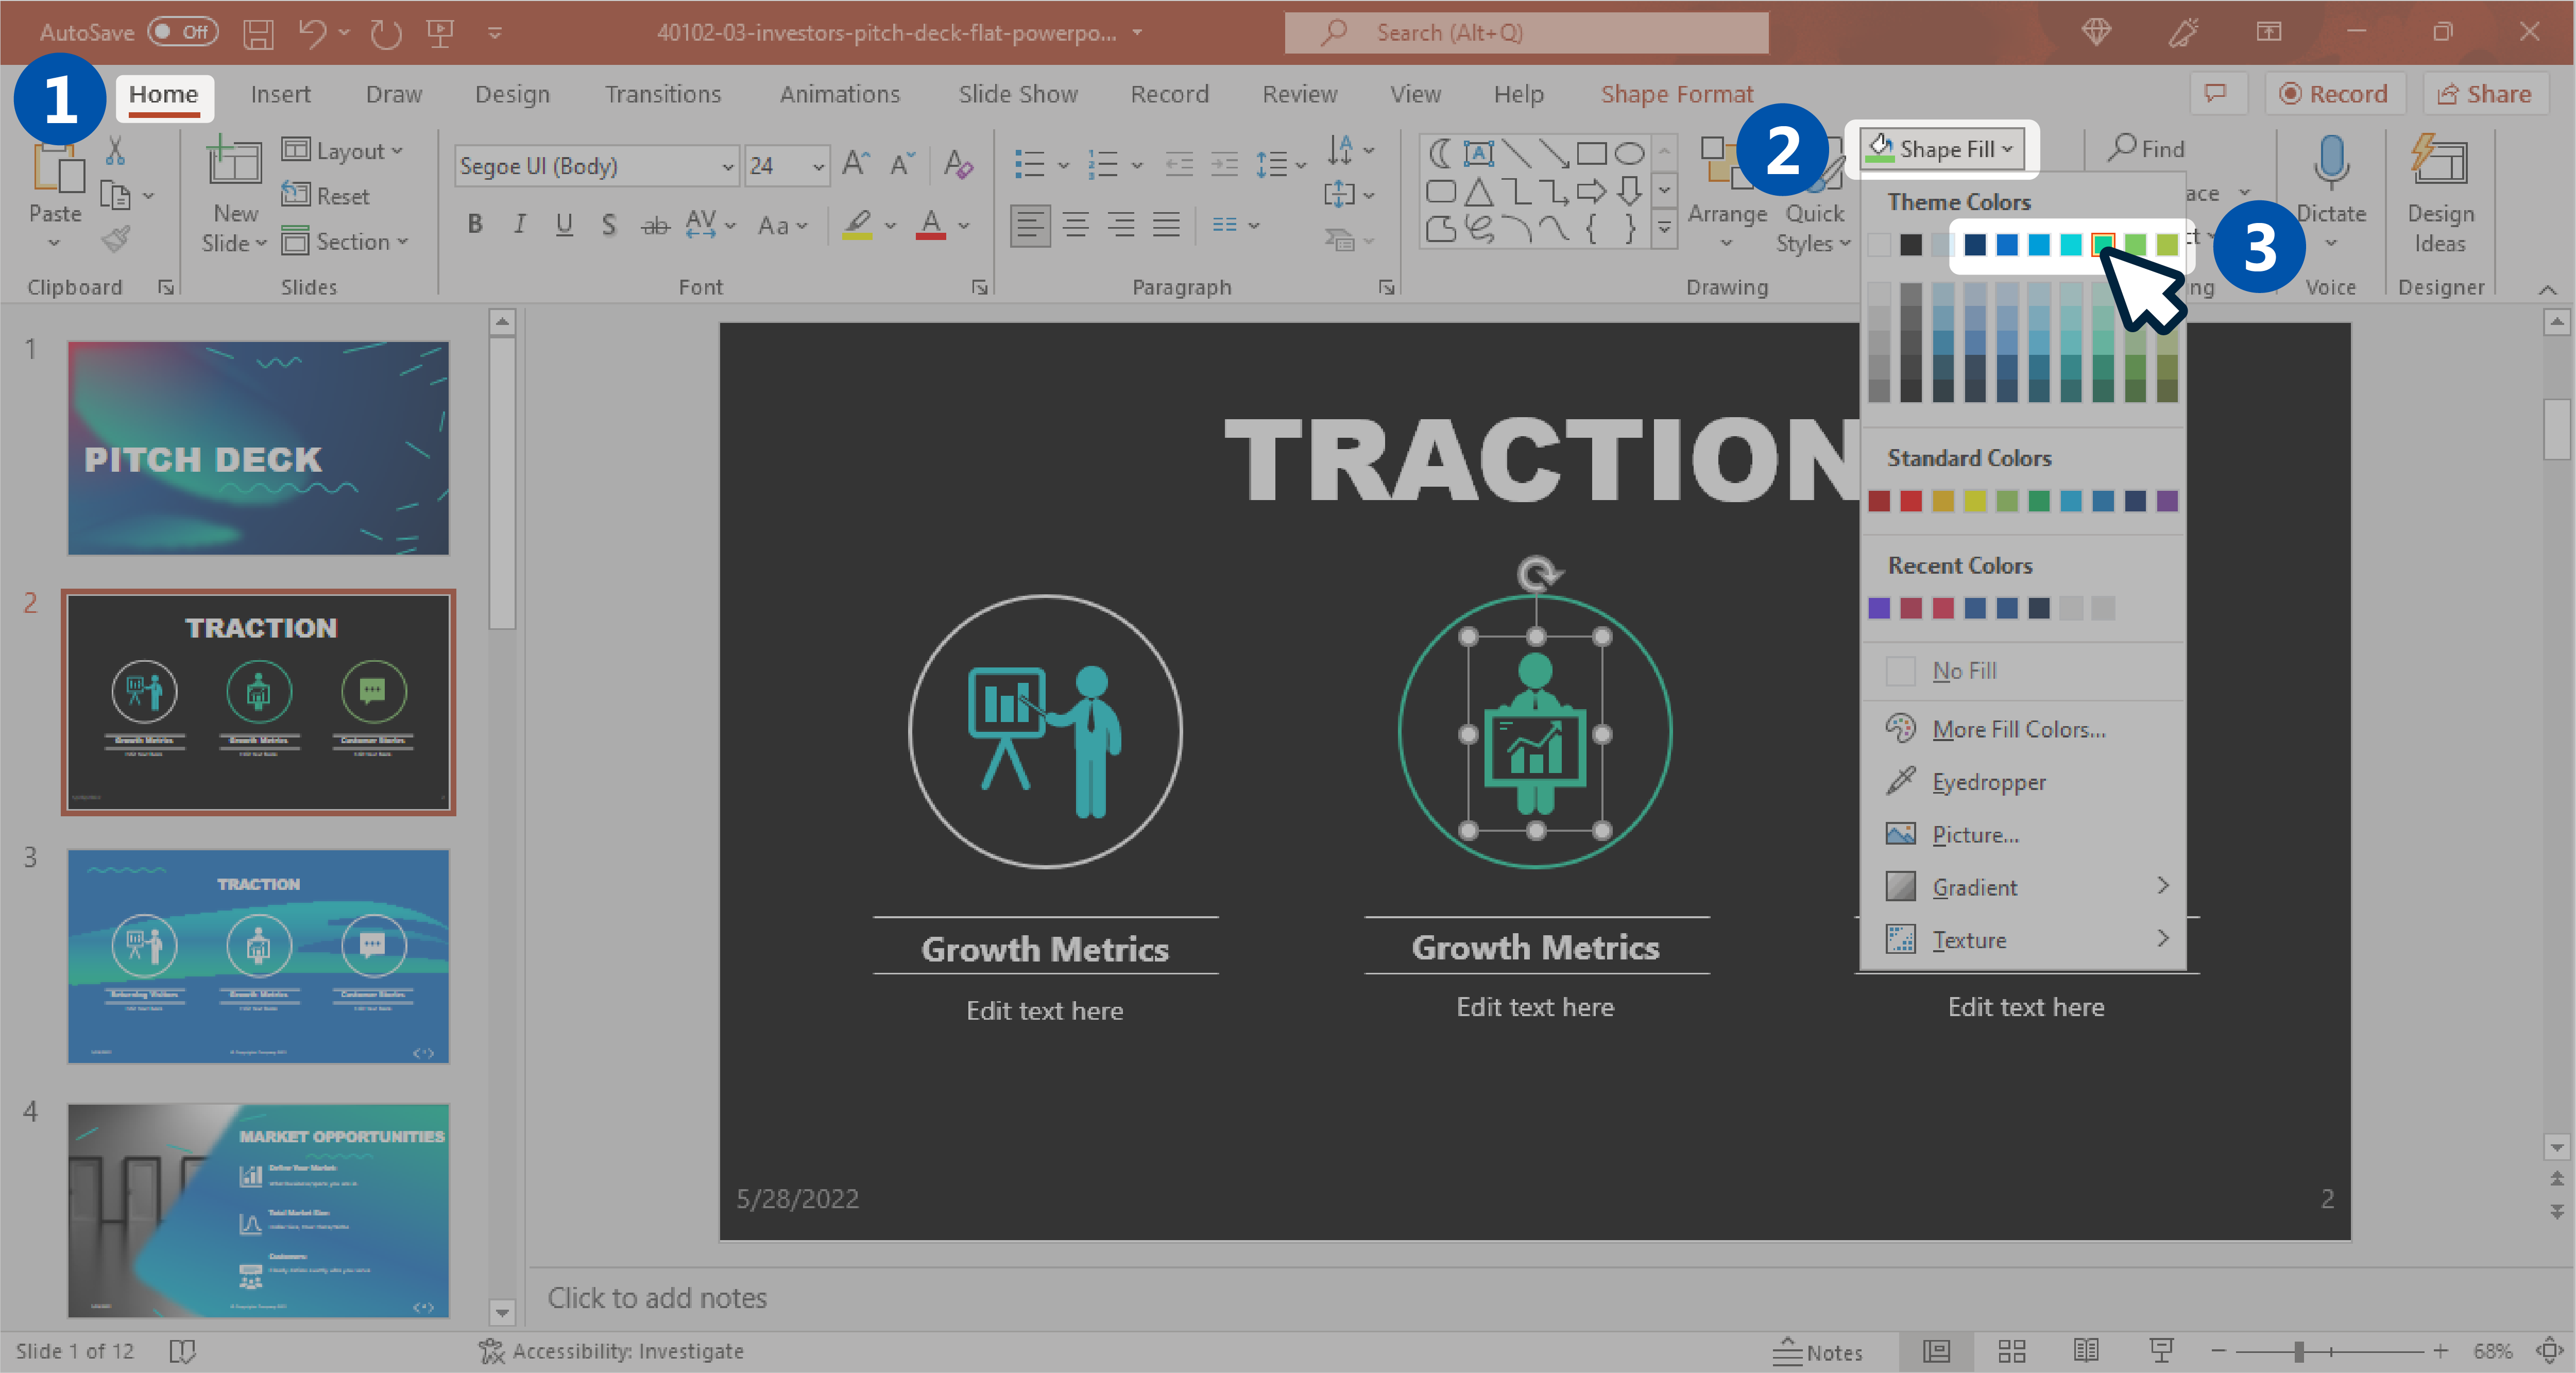
Task: Collapse the ribbon chevron
Action: tap(2548, 289)
